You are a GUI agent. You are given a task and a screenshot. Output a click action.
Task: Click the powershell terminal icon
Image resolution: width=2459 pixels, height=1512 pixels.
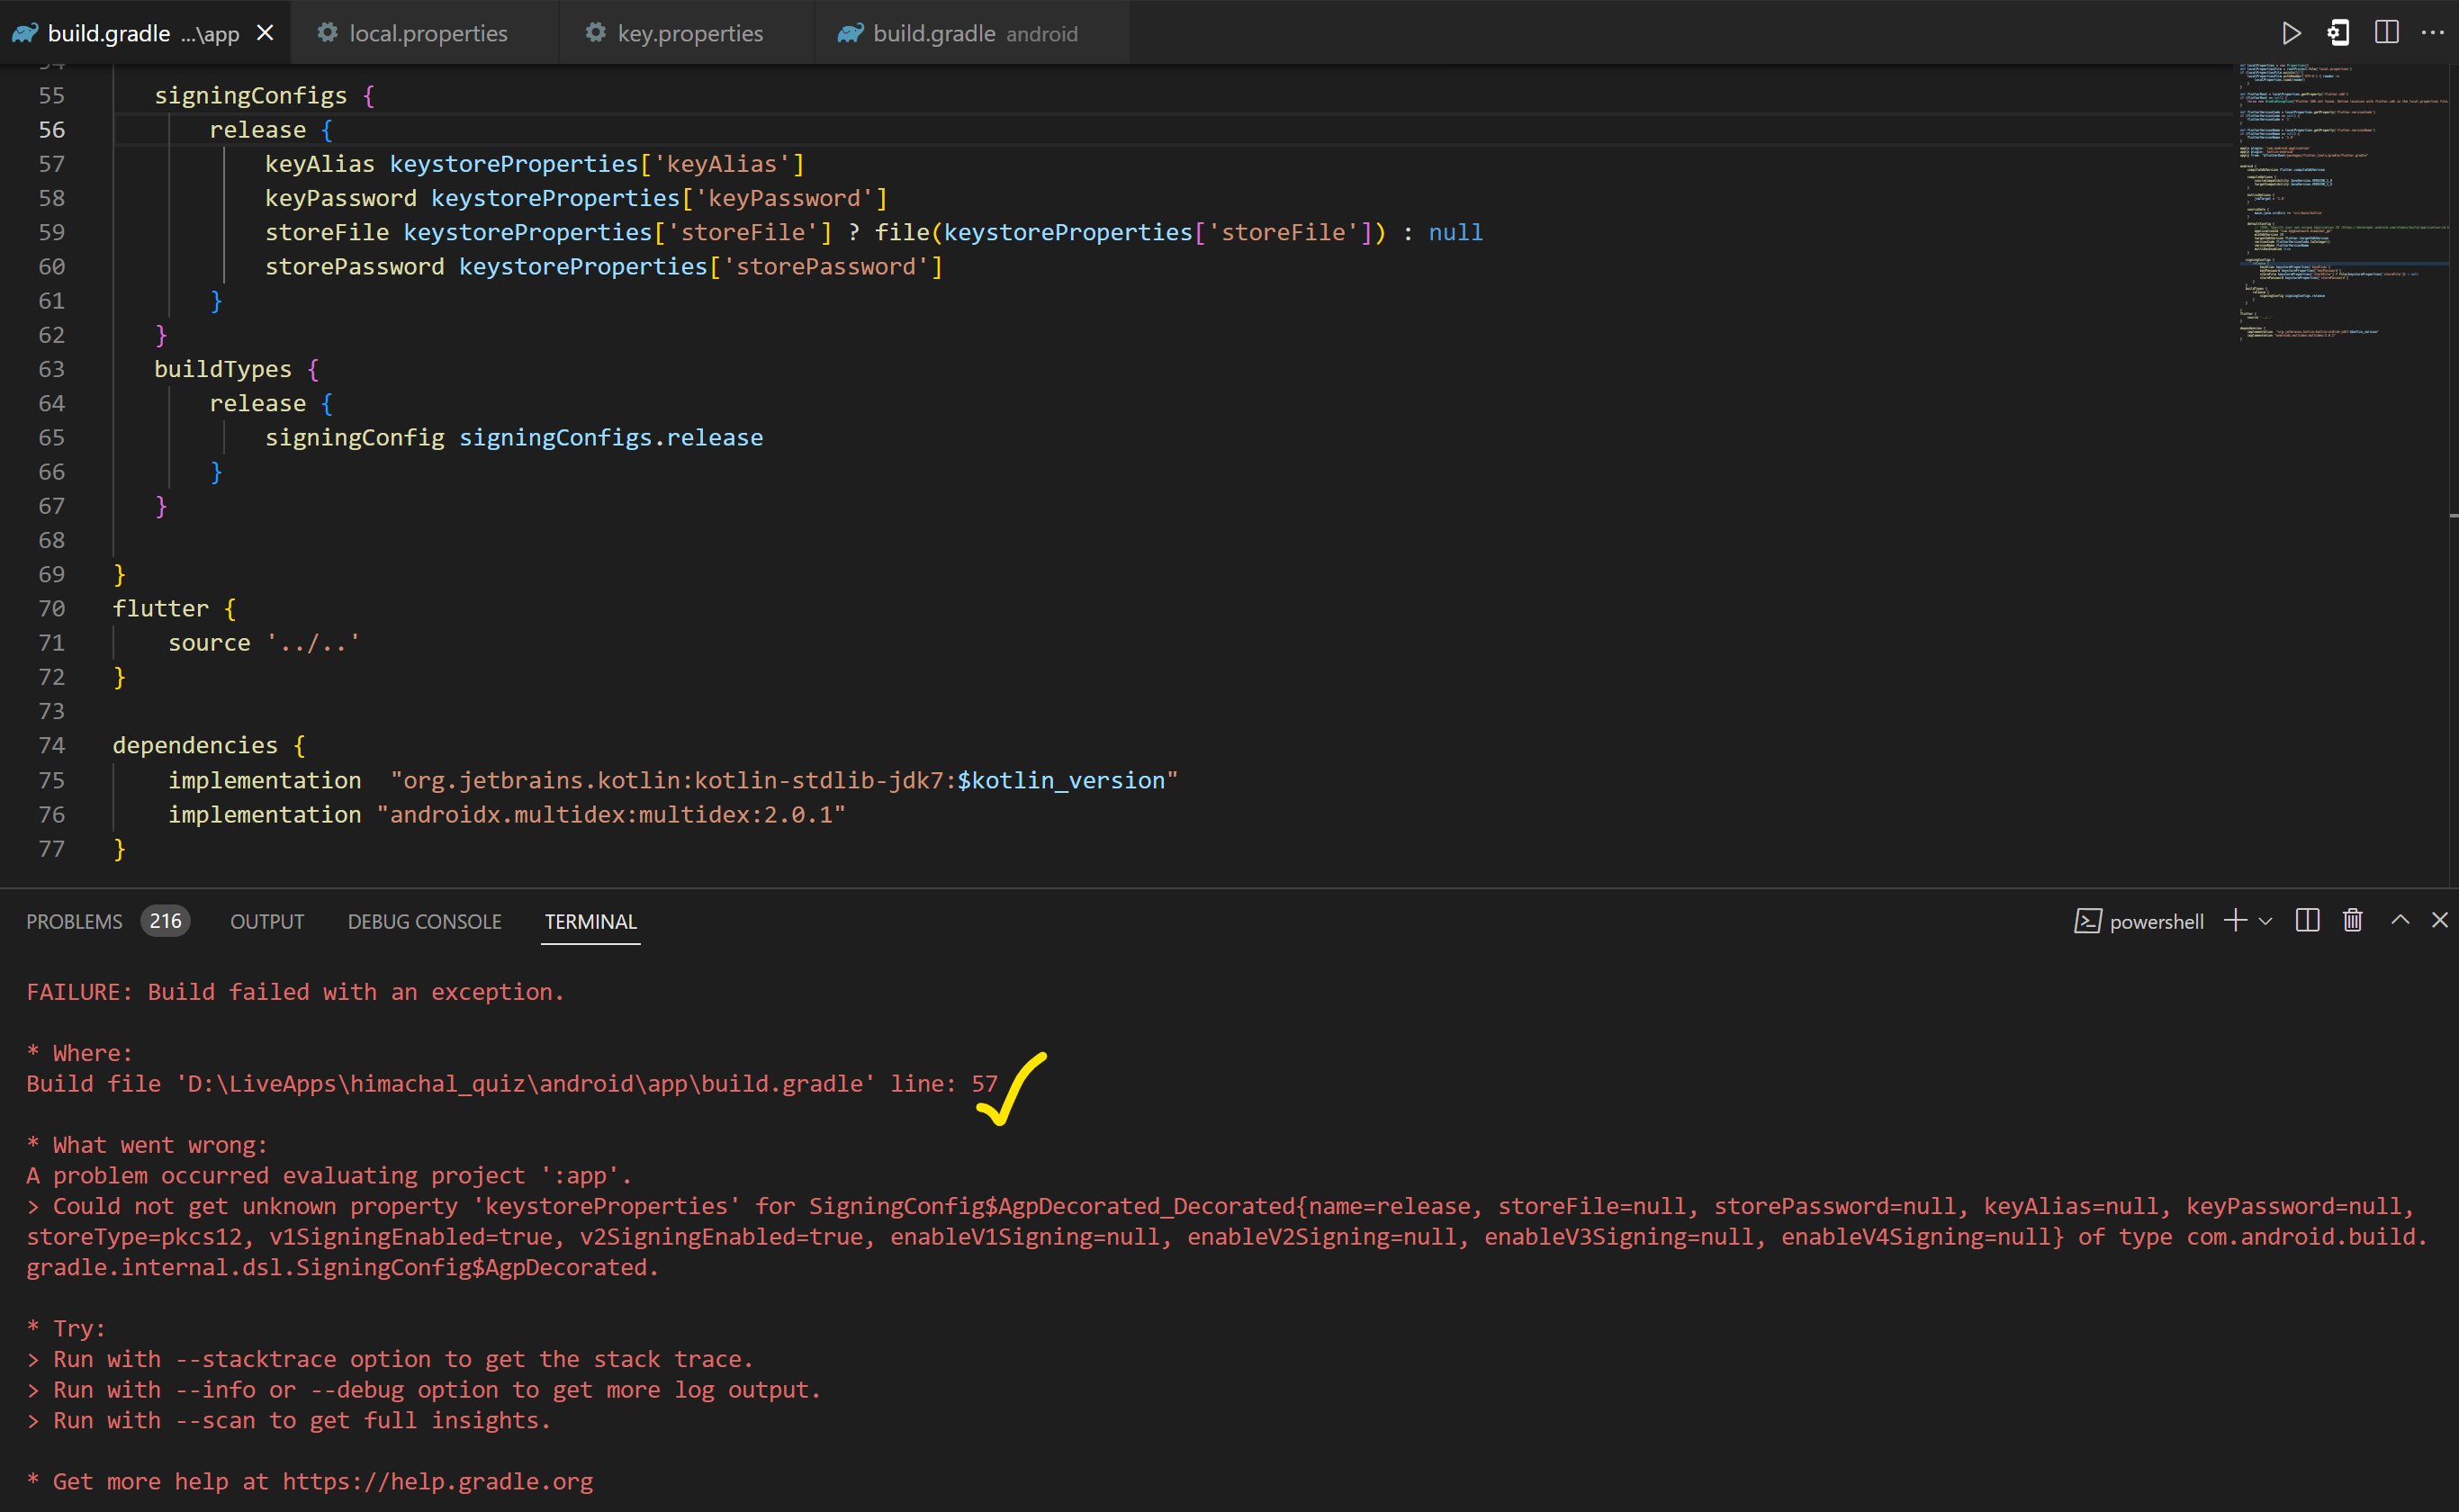tap(2087, 921)
